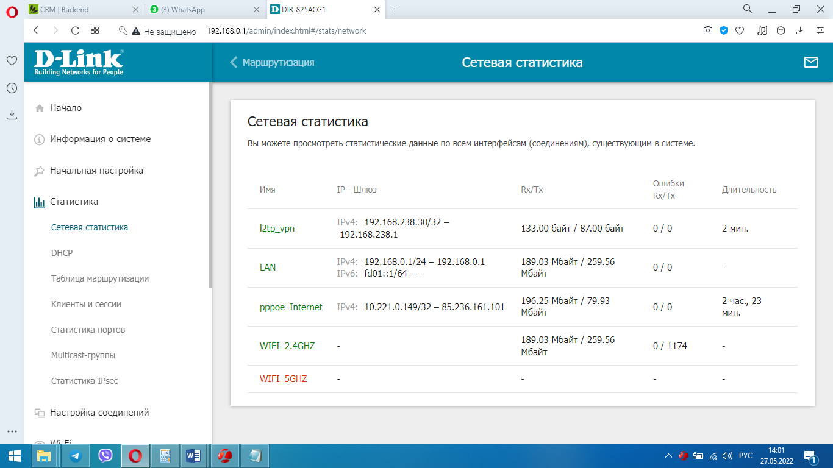This screenshot has width=833, height=468.
Task: Open sidebar bookmarks heart icon
Action: [12, 61]
